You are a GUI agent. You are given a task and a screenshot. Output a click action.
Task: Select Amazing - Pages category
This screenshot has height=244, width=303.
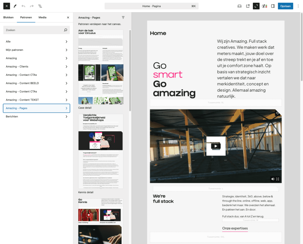click(36, 108)
